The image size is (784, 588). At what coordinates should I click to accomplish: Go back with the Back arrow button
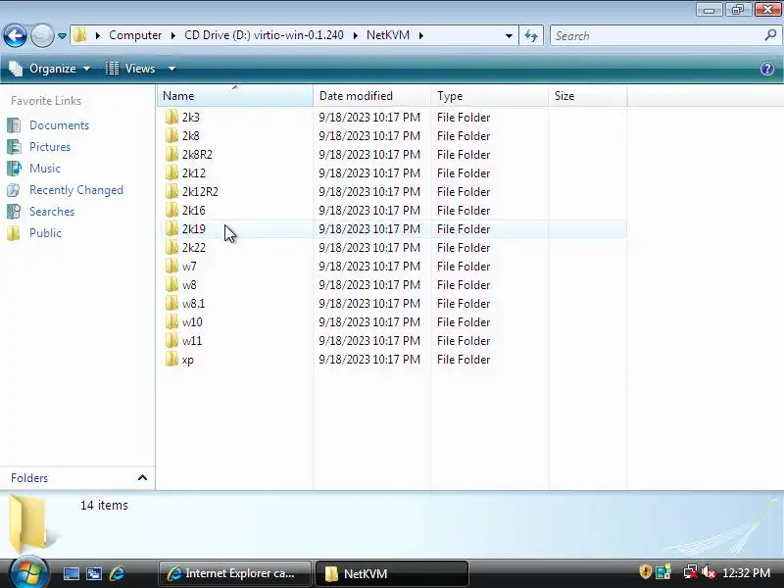pos(15,35)
